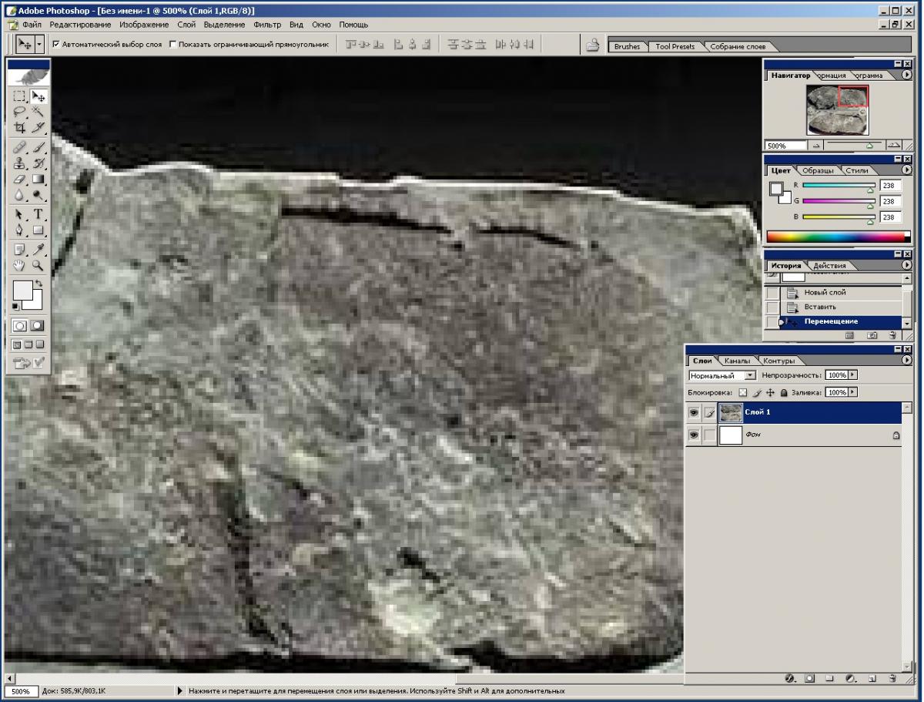924x702 pixels.
Task: Switch to the 'Каналы' tab
Action: 737,361
